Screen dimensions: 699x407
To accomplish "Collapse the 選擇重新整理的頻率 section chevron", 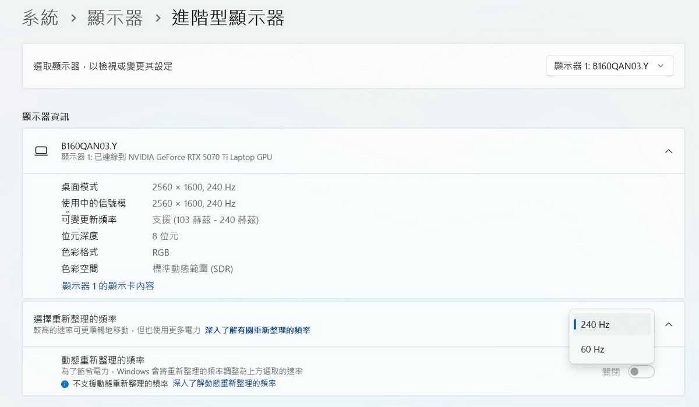I will [x=668, y=324].
